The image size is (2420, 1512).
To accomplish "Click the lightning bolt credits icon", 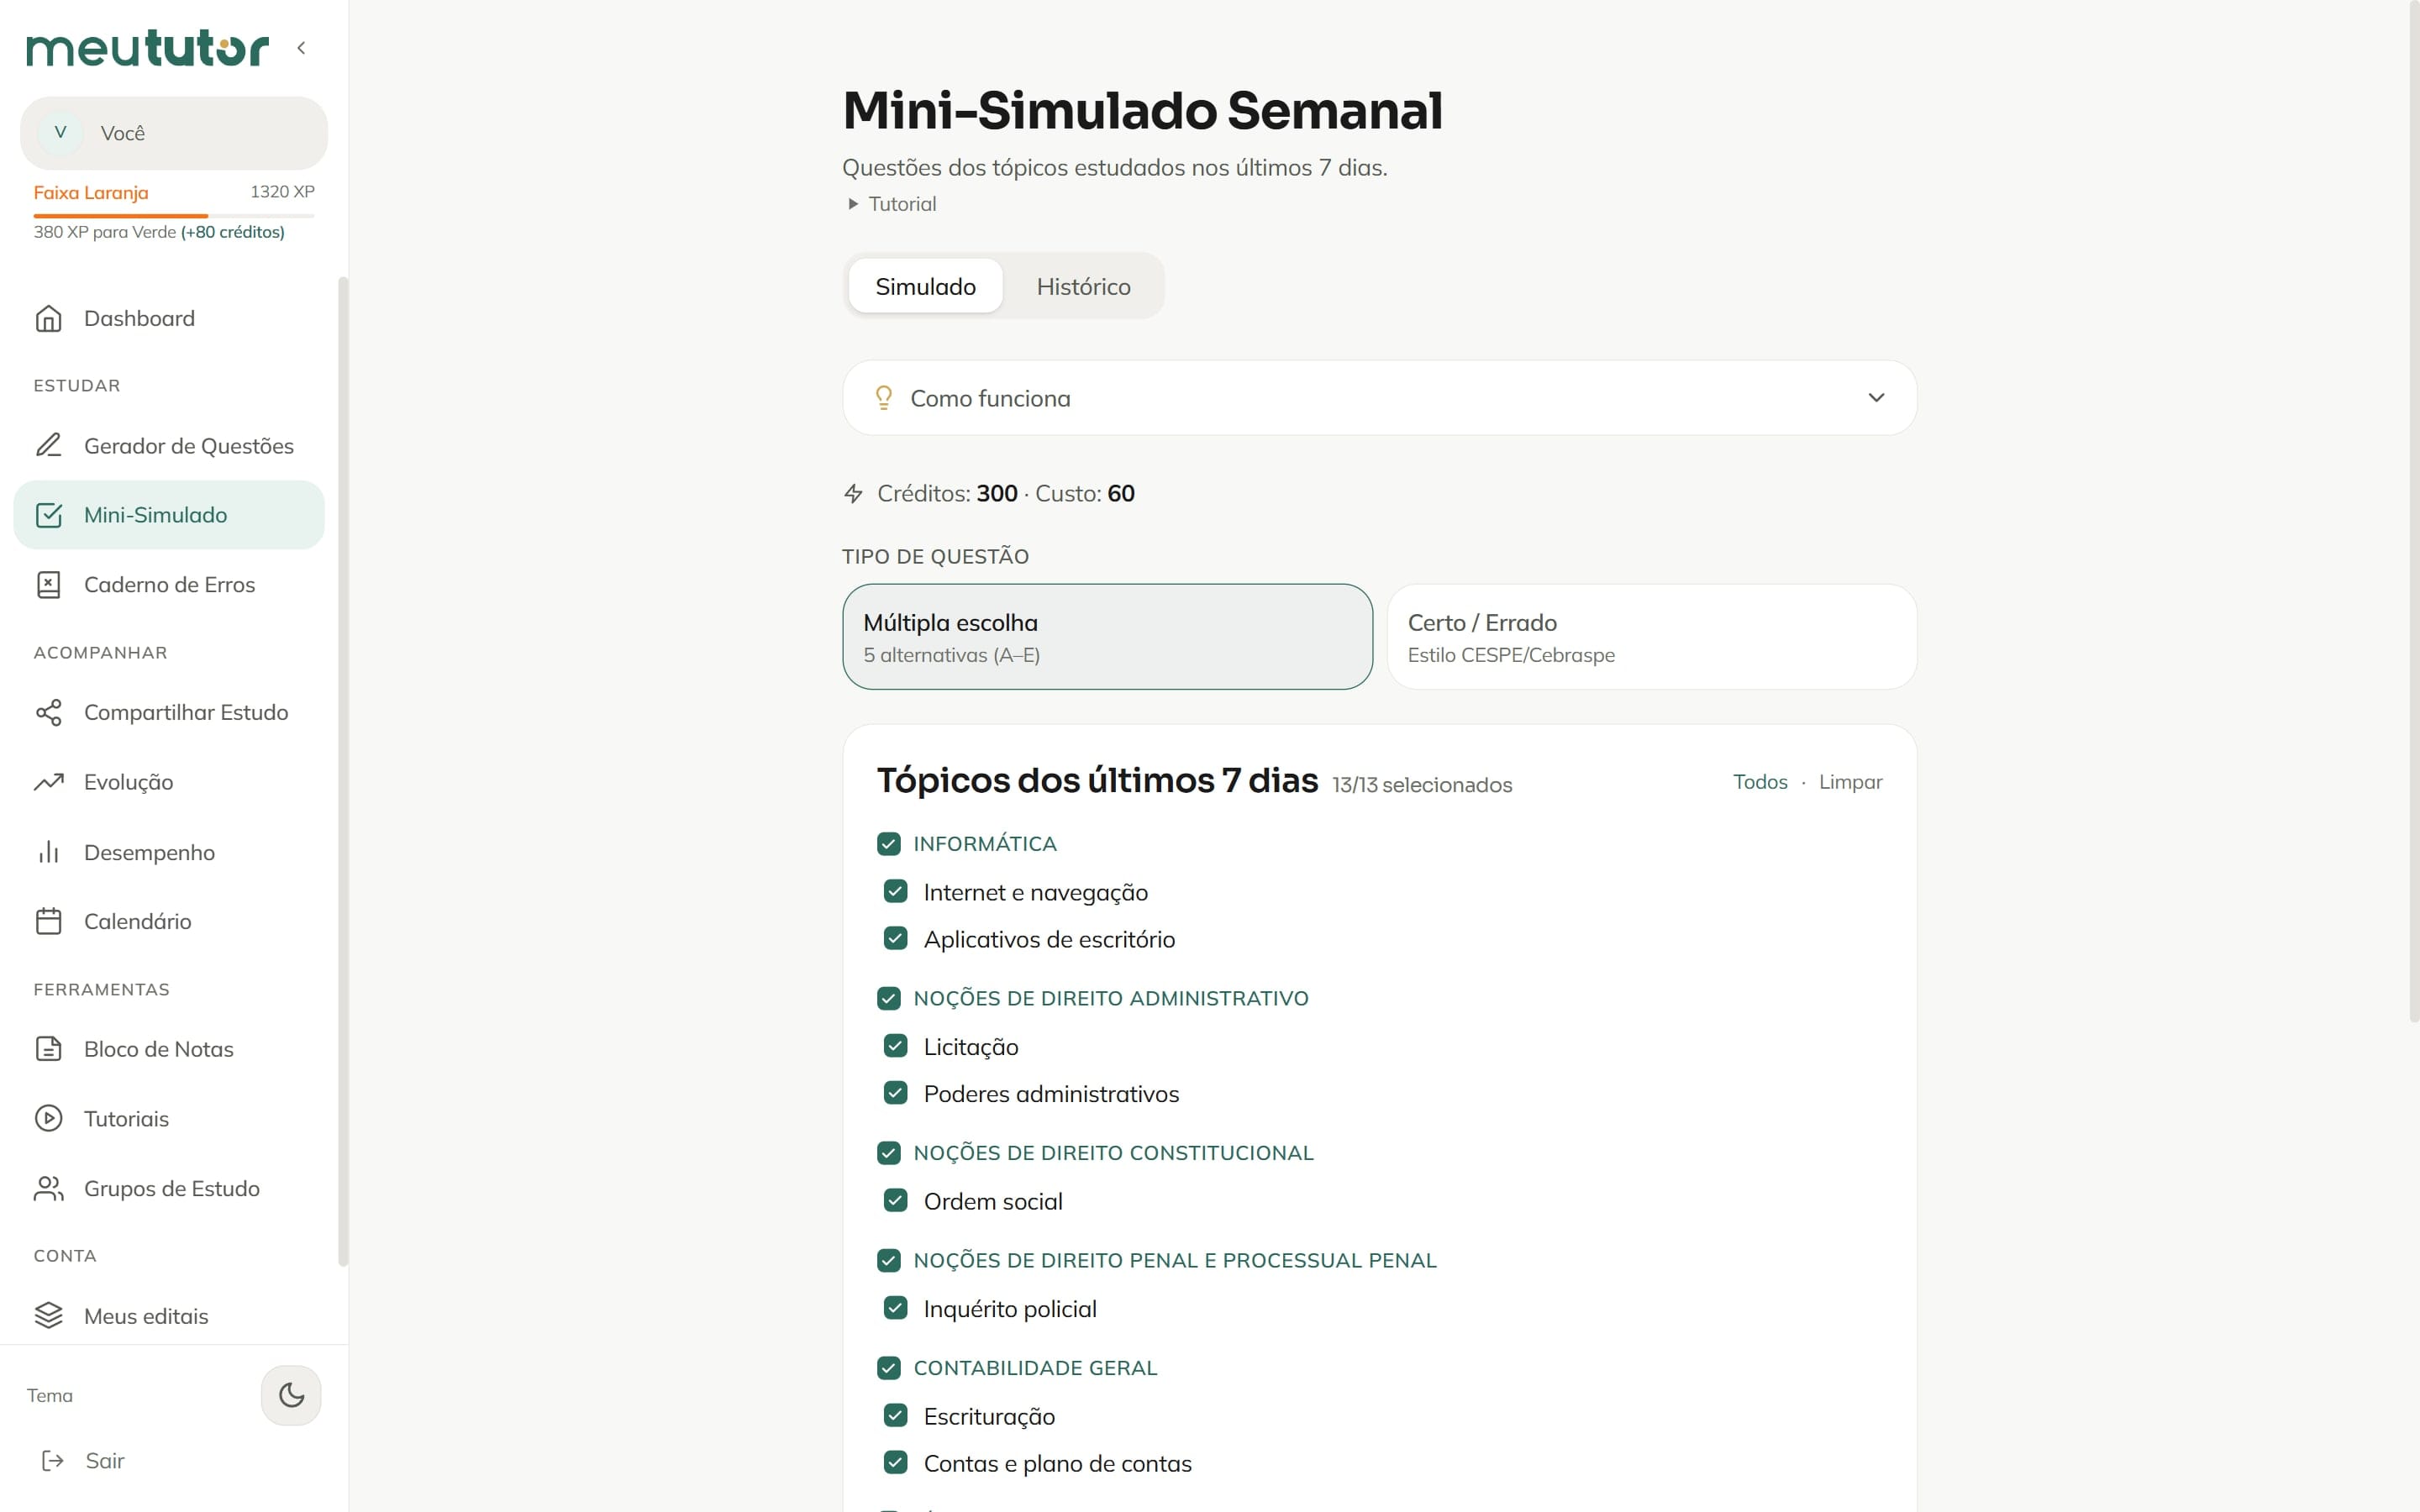I will pos(853,493).
